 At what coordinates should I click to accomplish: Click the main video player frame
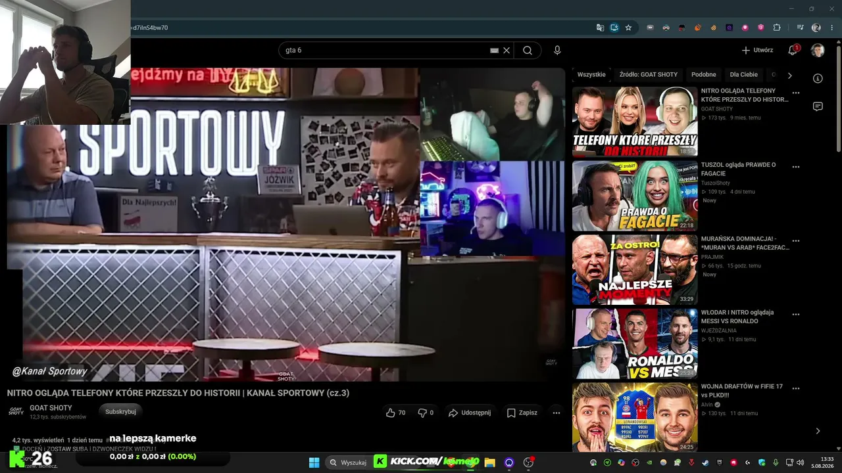coord(286,225)
